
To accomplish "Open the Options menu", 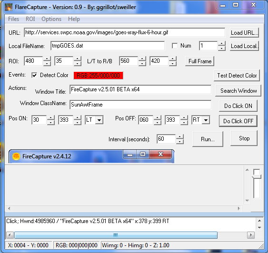I will 51,19.
